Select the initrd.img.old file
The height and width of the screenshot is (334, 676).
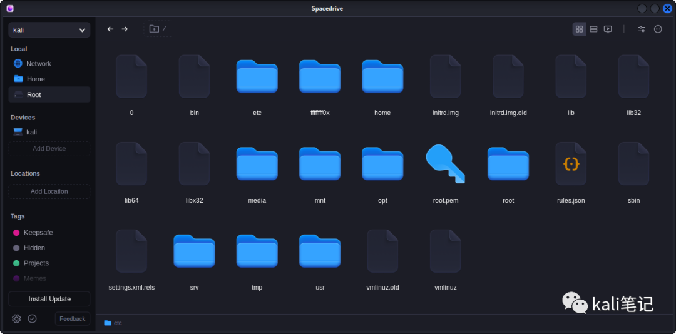tap(508, 76)
